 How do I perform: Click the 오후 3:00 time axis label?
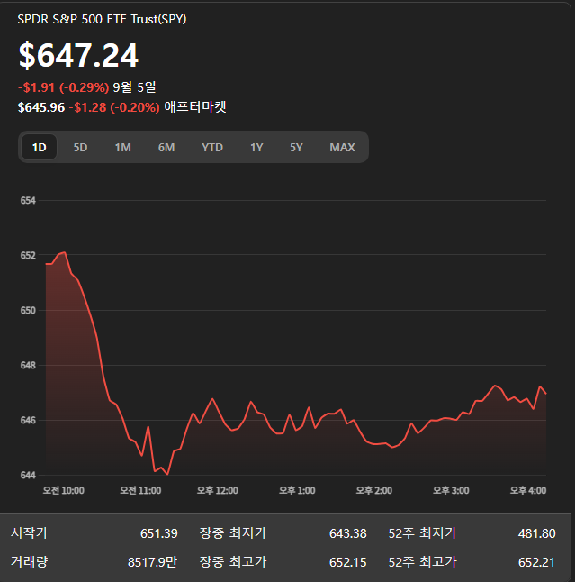[451, 490]
